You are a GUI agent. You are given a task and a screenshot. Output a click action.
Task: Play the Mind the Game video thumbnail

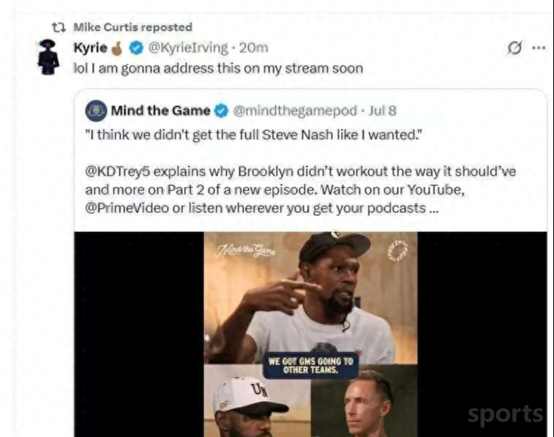310,335
